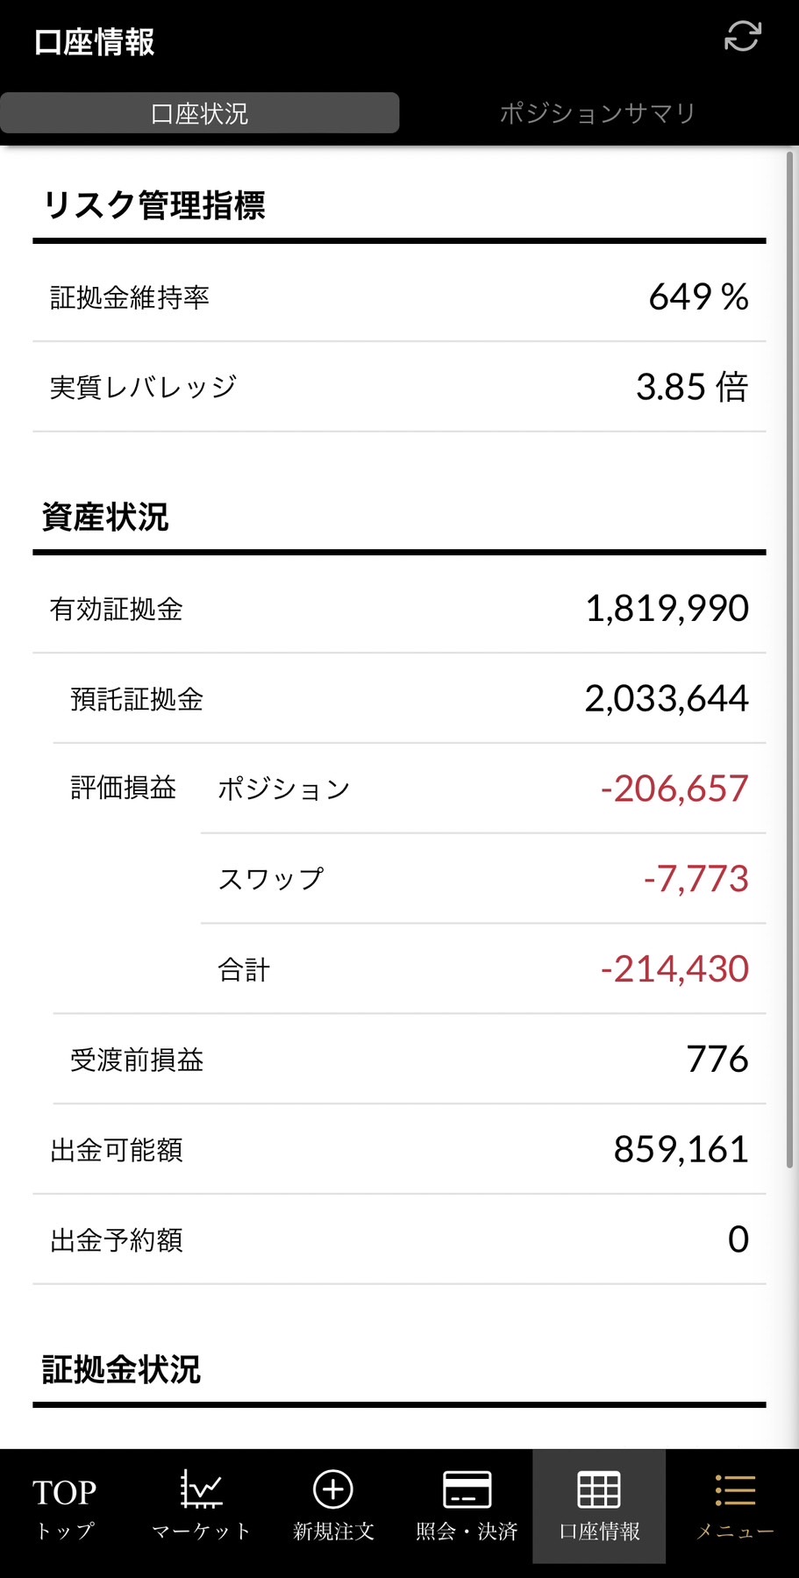Switch to the ポジションサマリ tab
The width and height of the screenshot is (799, 1578).
[597, 113]
